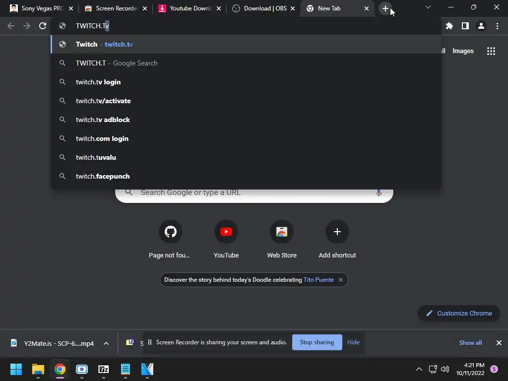
Task: Go forward to next page
Action: pyautogui.click(x=27, y=26)
